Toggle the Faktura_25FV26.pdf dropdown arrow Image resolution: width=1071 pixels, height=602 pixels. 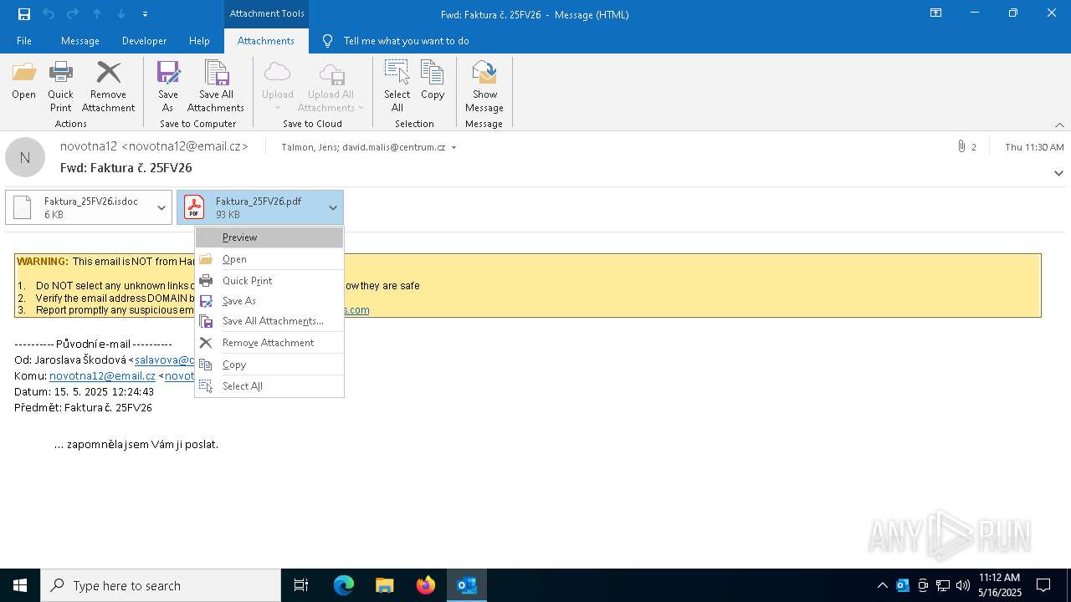click(x=333, y=207)
